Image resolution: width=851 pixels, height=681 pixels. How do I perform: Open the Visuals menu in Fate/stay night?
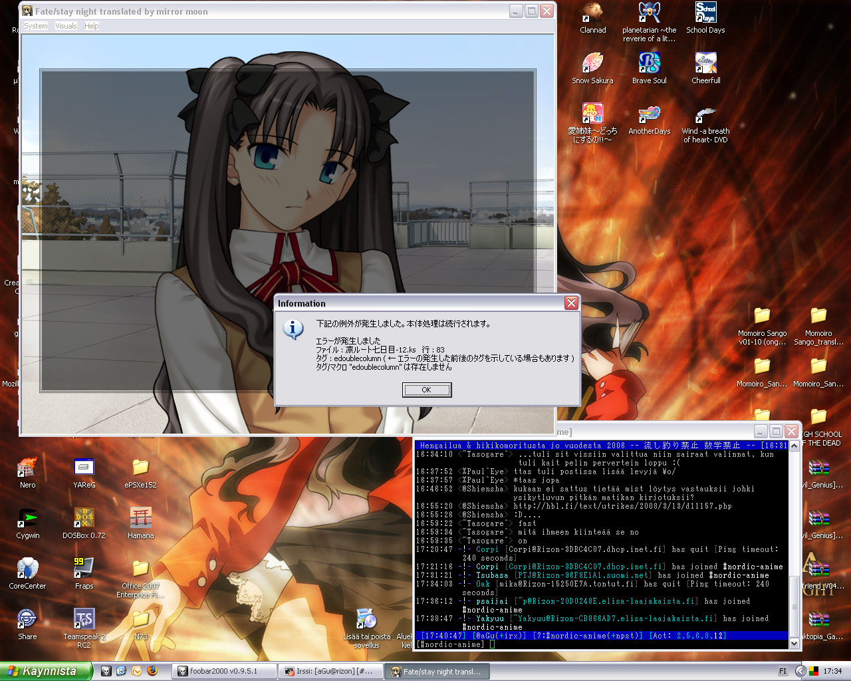pos(66,26)
